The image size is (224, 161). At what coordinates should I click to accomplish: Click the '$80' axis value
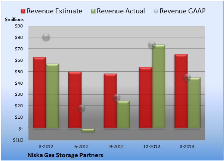coord(19,37)
